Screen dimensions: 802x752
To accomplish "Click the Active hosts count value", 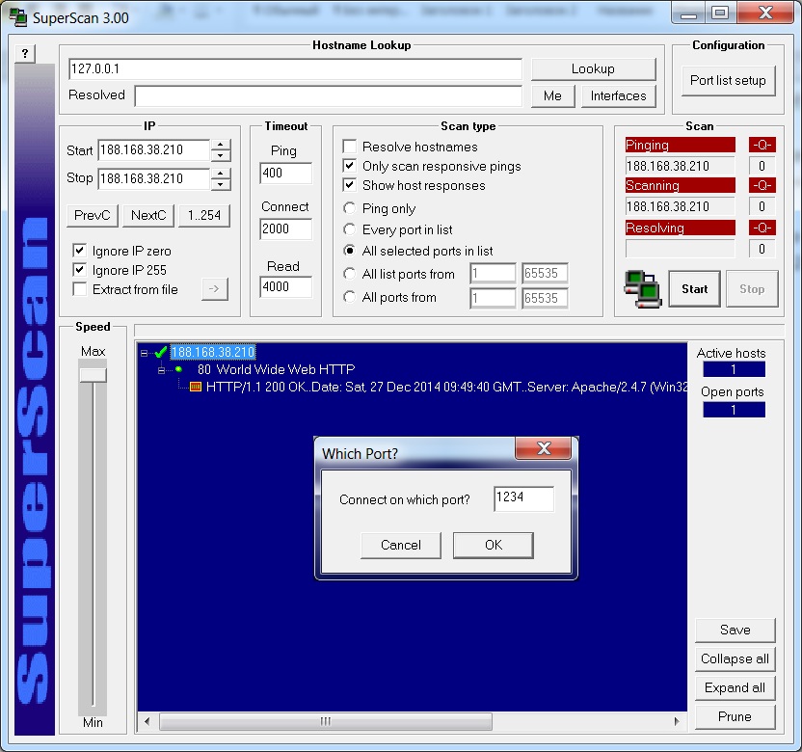I will [x=734, y=369].
